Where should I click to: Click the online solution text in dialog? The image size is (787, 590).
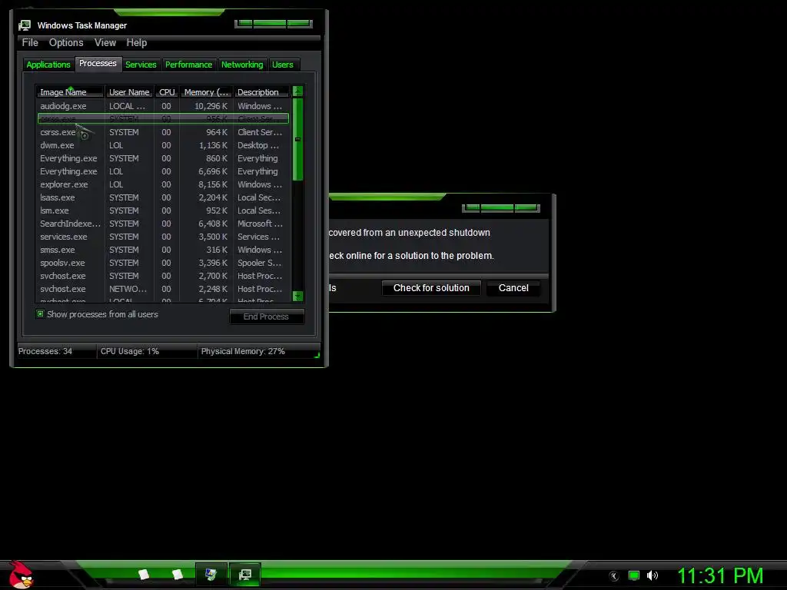coord(412,256)
